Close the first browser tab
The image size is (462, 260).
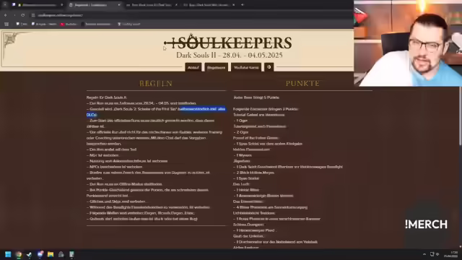pos(61,5)
